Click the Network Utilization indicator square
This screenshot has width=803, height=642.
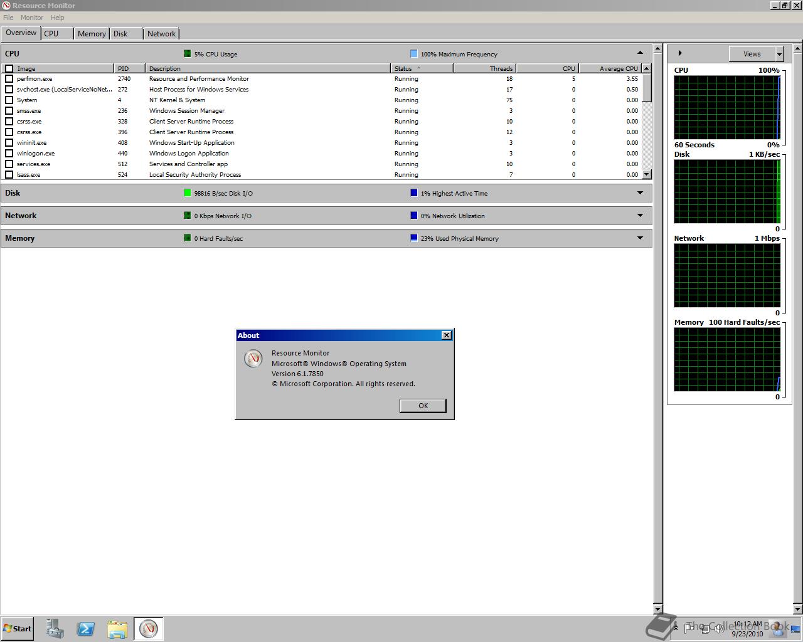(413, 216)
